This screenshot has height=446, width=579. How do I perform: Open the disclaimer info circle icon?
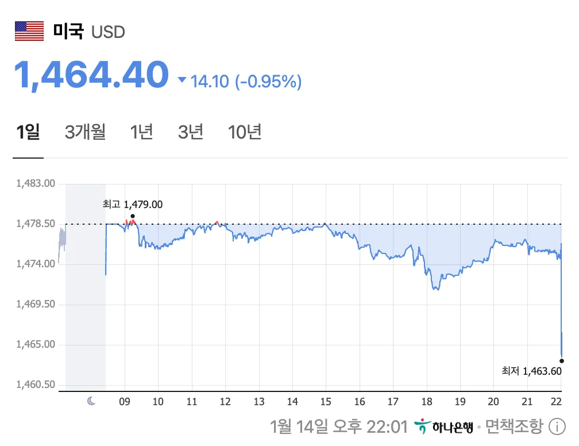tap(555, 426)
